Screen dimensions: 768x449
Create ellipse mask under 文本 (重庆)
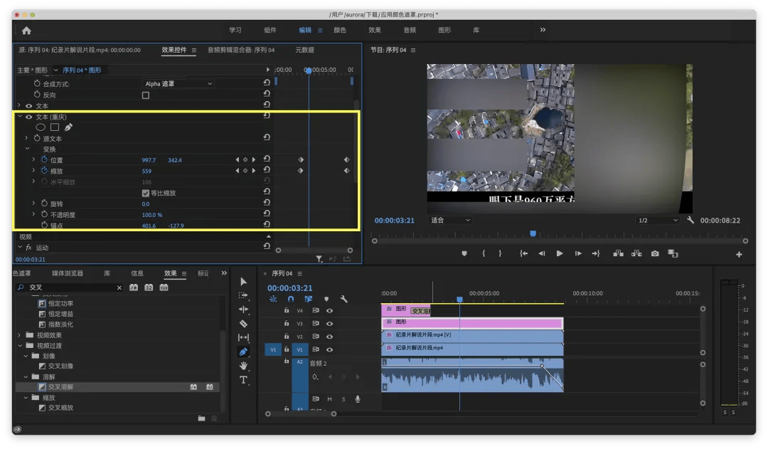pyautogui.click(x=41, y=127)
